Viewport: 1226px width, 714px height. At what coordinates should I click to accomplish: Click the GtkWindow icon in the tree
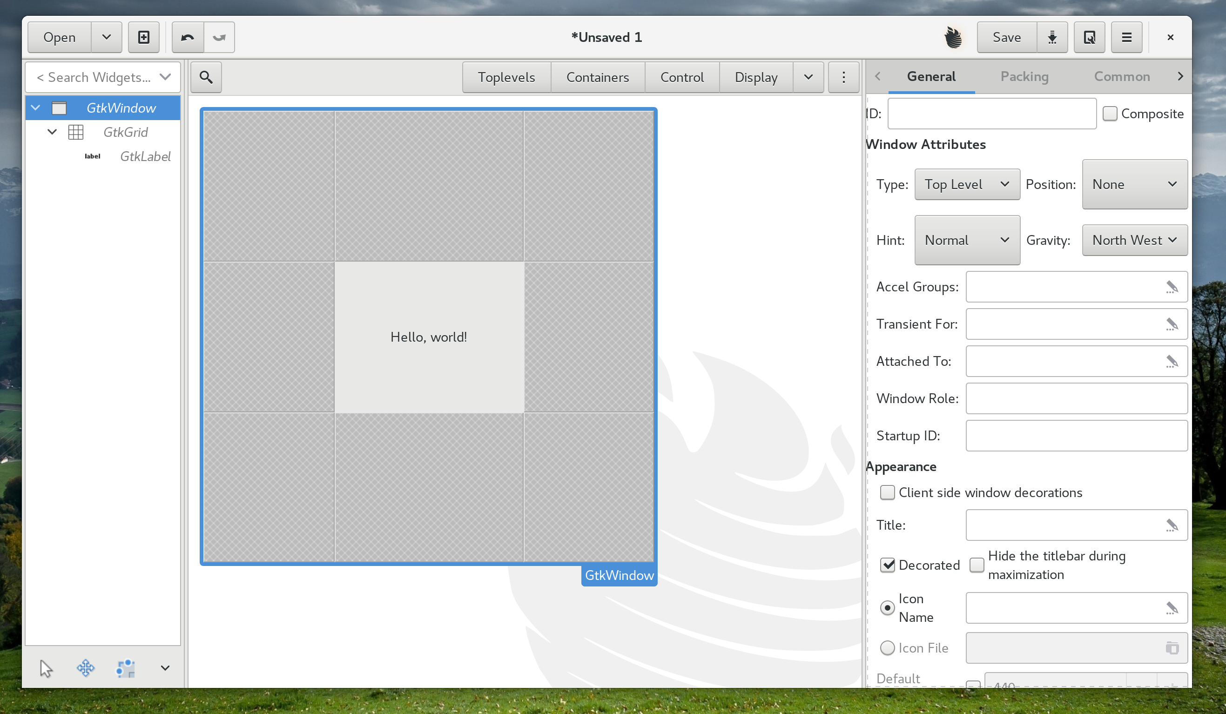click(x=60, y=108)
